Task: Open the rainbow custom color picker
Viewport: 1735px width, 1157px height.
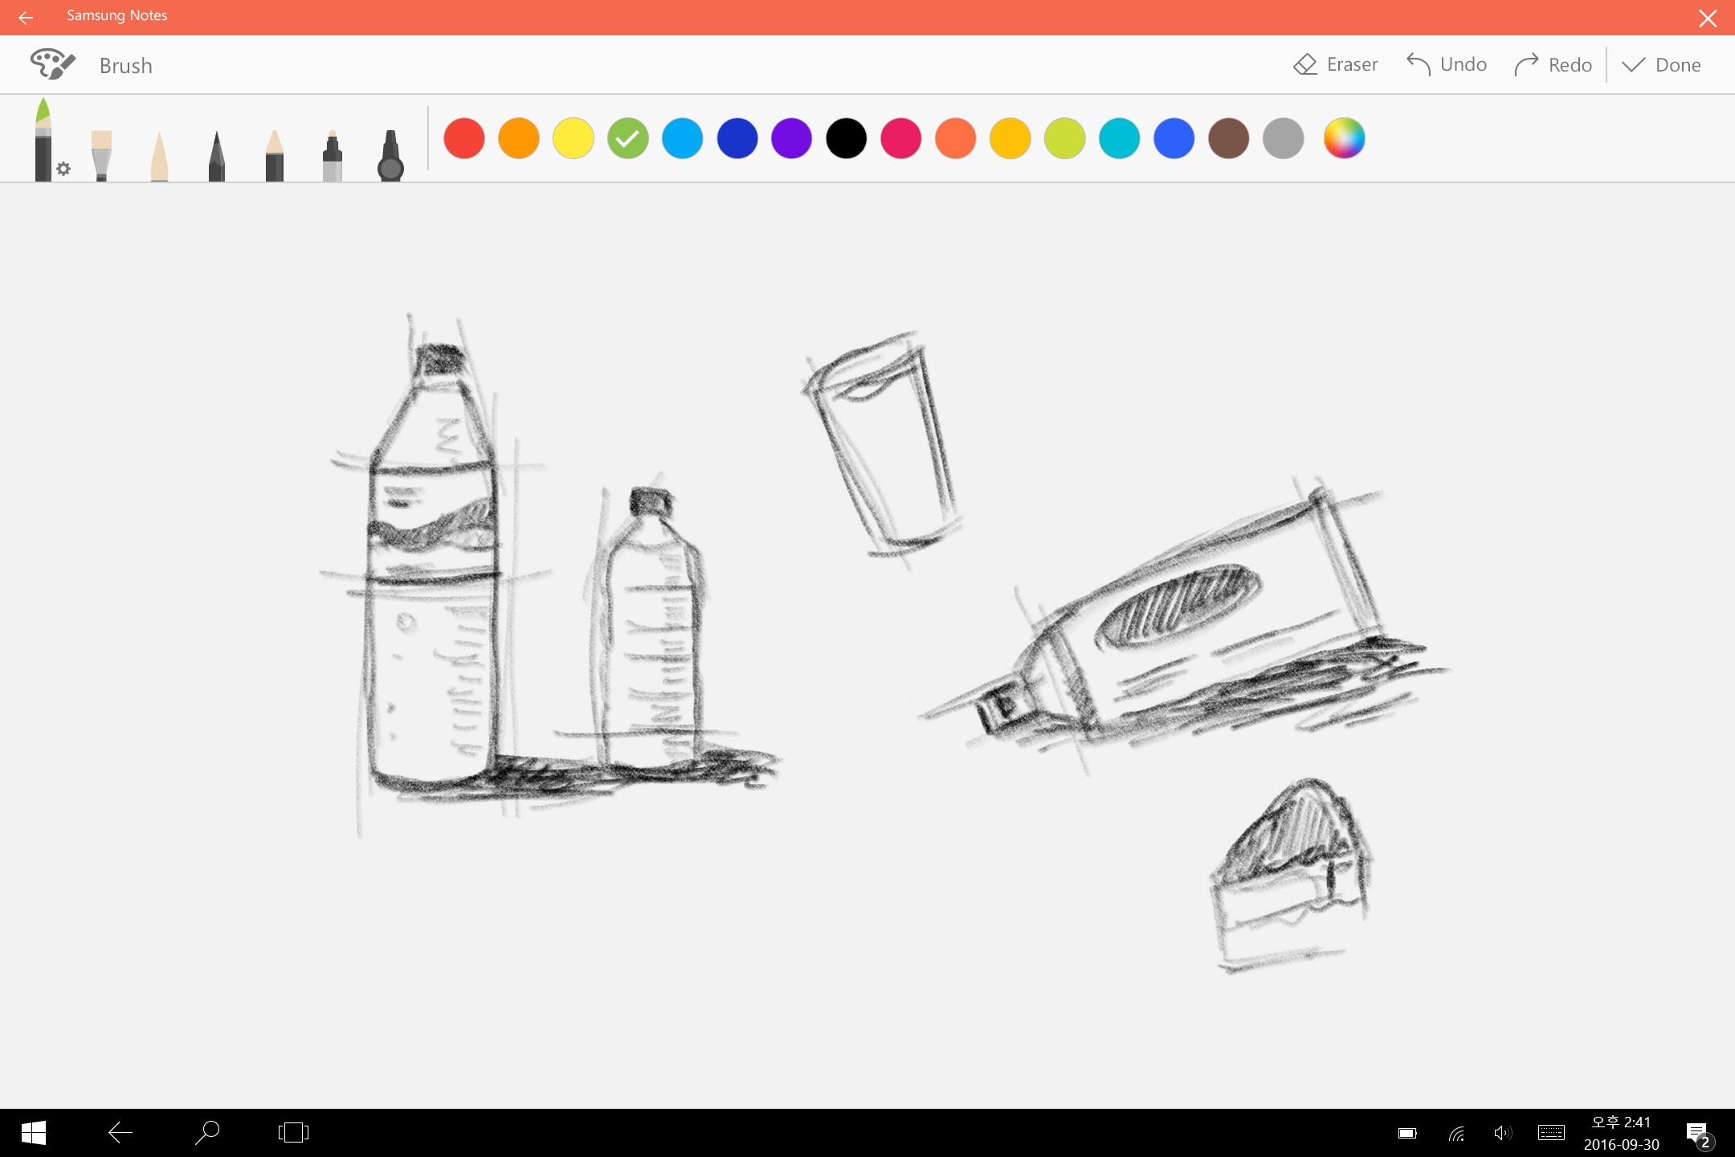Action: point(1343,138)
